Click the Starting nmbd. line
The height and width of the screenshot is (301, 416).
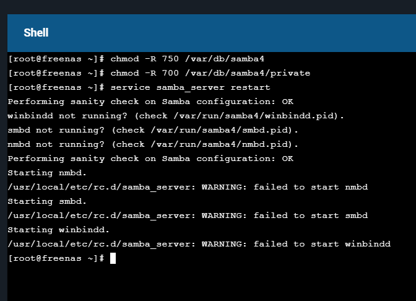click(x=48, y=173)
